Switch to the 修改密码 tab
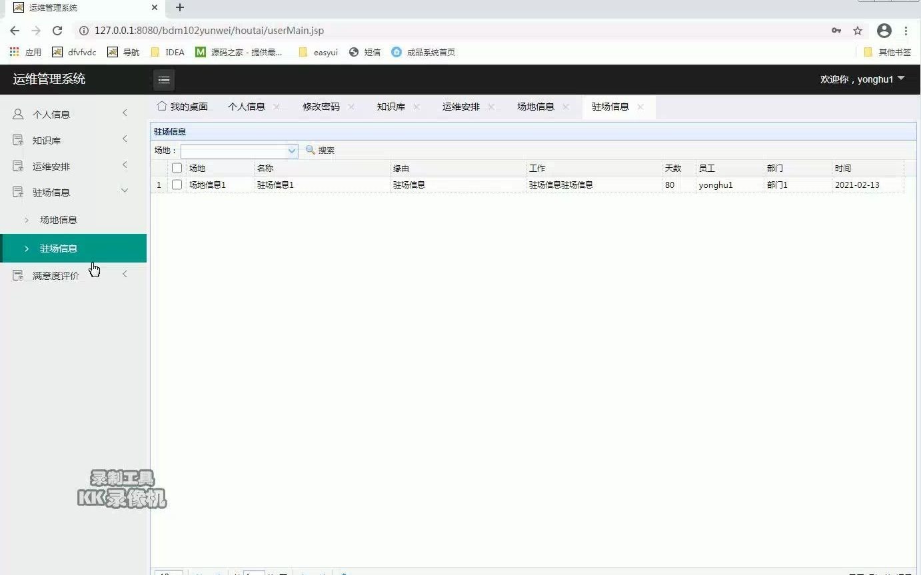Image resolution: width=921 pixels, height=575 pixels. [321, 107]
